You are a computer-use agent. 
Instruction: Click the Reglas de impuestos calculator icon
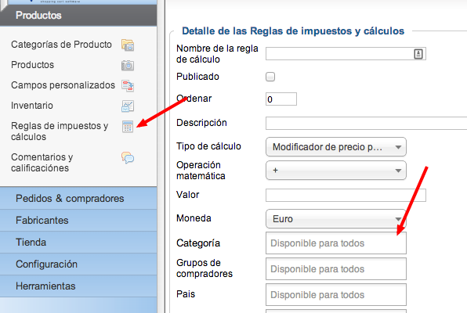coord(128,127)
